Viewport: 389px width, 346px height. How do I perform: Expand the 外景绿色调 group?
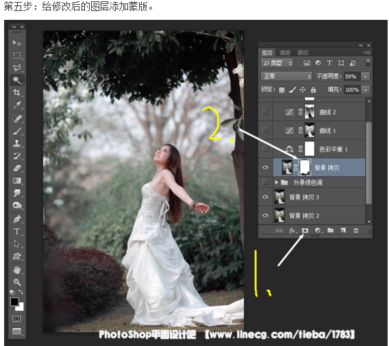click(277, 182)
